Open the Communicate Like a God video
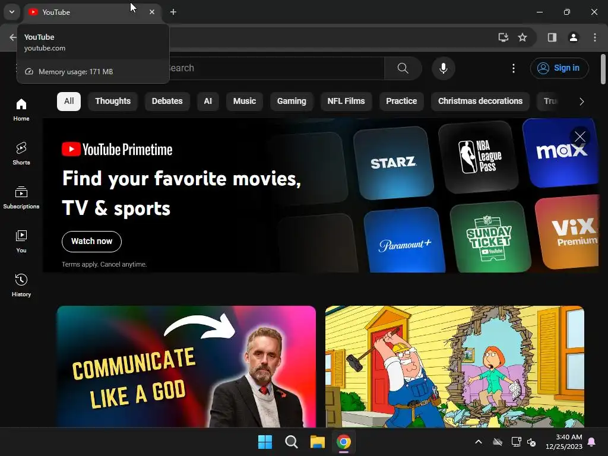Viewport: 608px width, 456px height. 186,366
